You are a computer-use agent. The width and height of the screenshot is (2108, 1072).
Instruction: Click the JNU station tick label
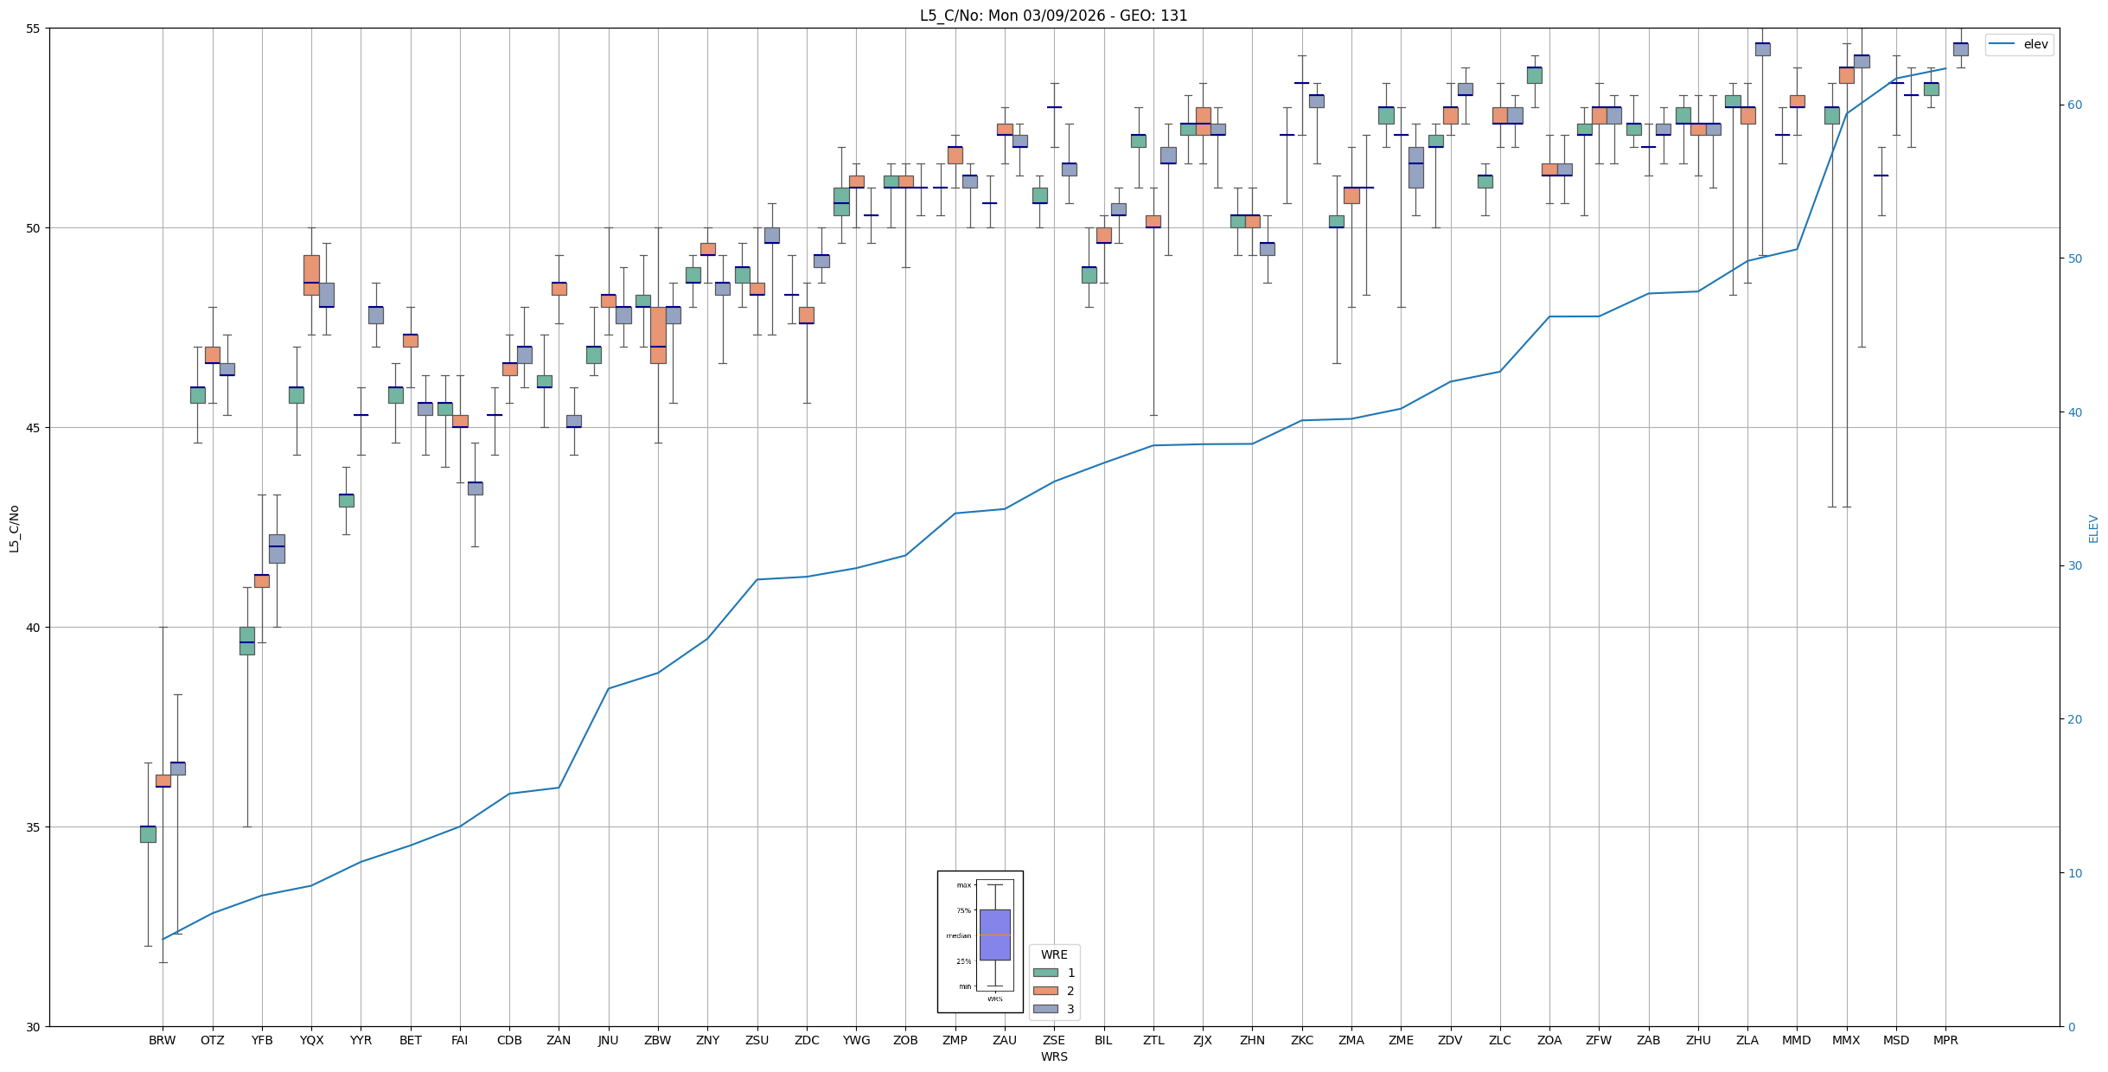point(608,1040)
